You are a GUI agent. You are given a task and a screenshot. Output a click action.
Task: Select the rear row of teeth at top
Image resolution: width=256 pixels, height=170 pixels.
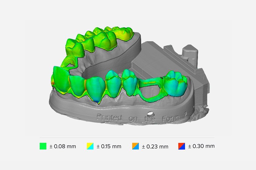pos(98,38)
